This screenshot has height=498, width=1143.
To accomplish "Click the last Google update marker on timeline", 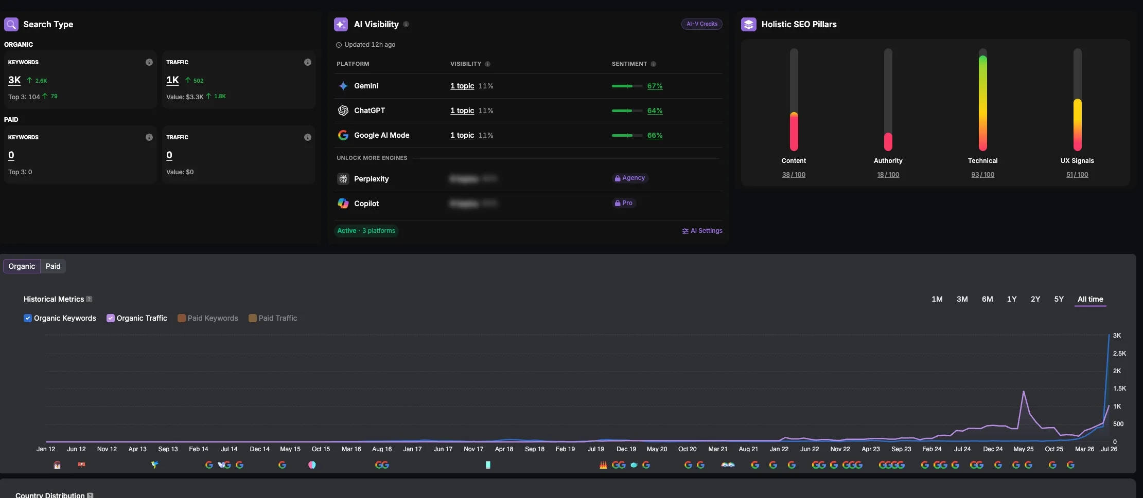I will point(1070,465).
